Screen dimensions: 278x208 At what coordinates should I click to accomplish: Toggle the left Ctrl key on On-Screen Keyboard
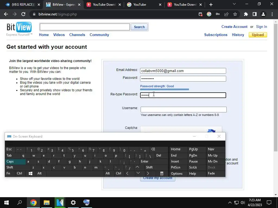[x=20, y=174]
